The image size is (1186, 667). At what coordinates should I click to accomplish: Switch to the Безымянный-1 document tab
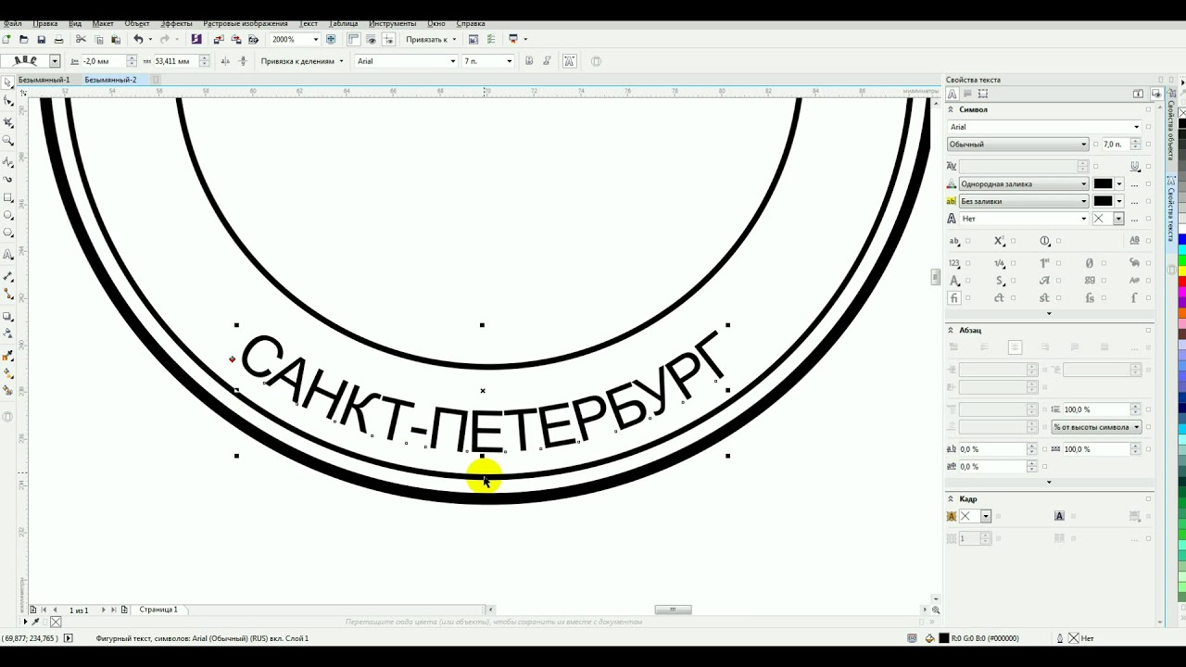[44, 80]
